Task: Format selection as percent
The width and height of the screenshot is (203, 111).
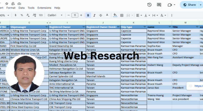Action: click(x=22, y=15)
